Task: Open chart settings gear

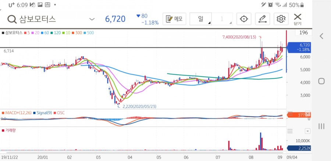Action: 281,19
